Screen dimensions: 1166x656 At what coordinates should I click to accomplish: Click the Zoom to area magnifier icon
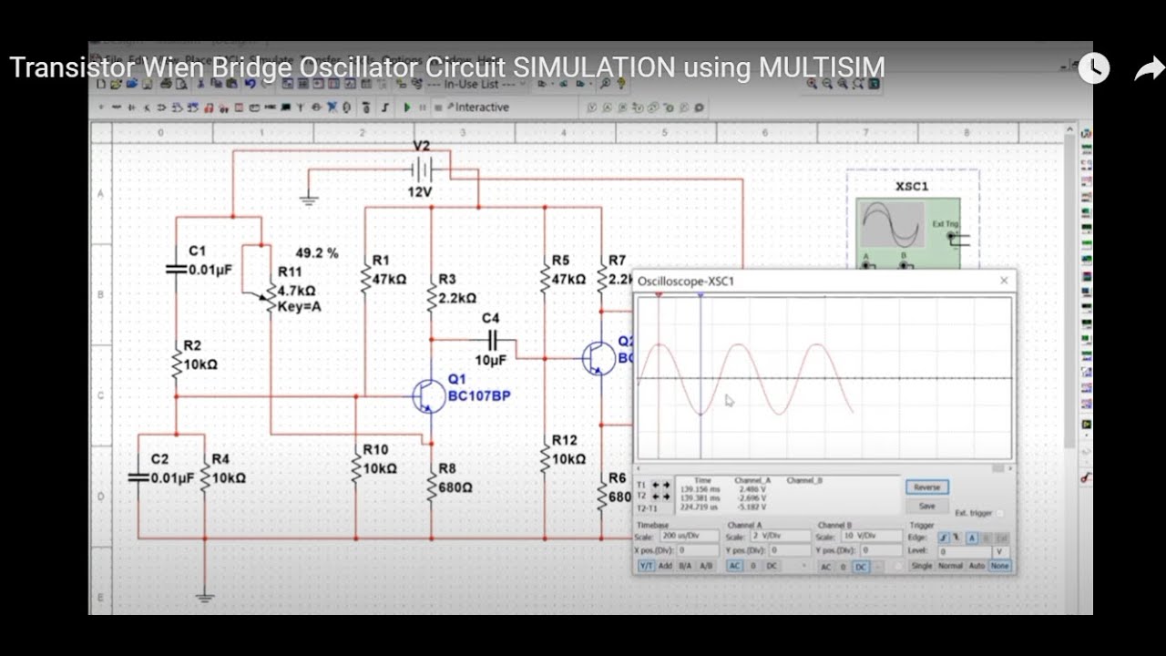843,84
